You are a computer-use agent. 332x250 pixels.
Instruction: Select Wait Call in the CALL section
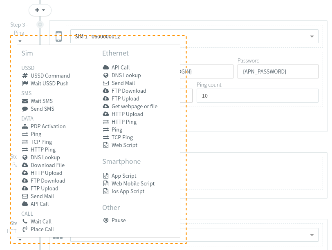[41, 221]
